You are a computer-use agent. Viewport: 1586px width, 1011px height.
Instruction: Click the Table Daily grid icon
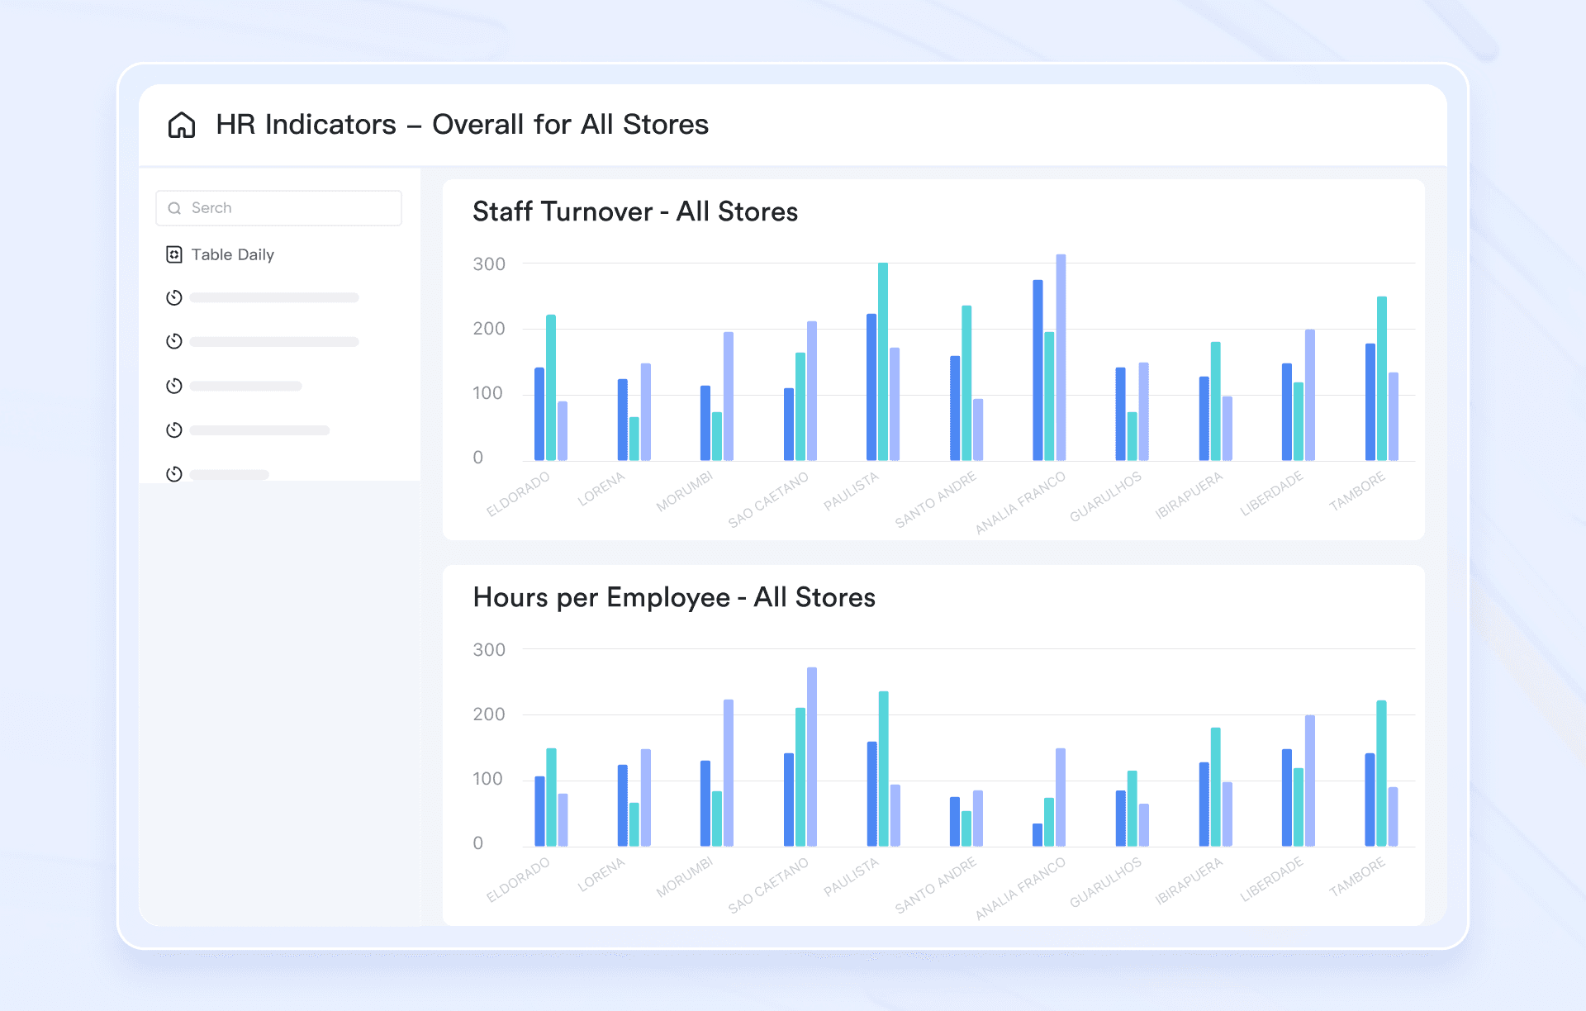(x=173, y=254)
